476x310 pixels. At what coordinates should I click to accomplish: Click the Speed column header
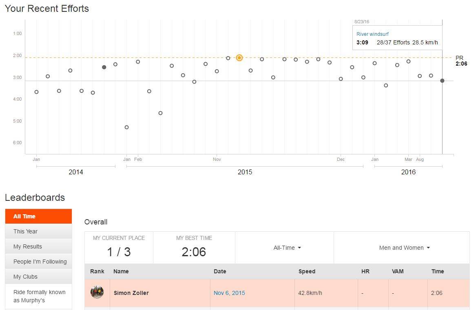point(307,271)
